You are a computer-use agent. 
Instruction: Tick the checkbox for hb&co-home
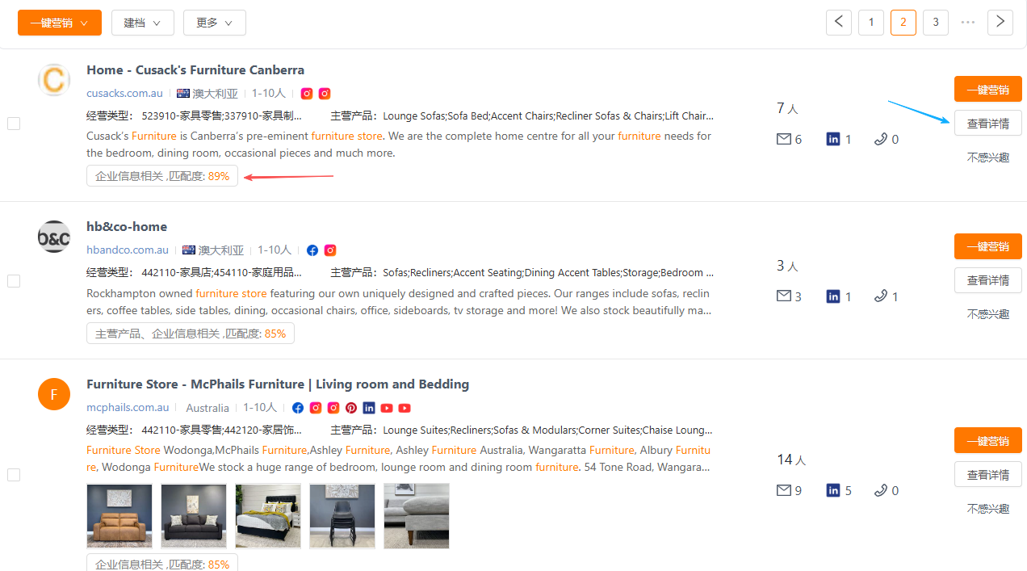point(14,281)
